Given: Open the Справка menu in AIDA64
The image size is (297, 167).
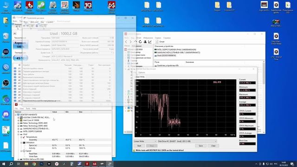Looking at the screenshot, I should tap(167, 38).
